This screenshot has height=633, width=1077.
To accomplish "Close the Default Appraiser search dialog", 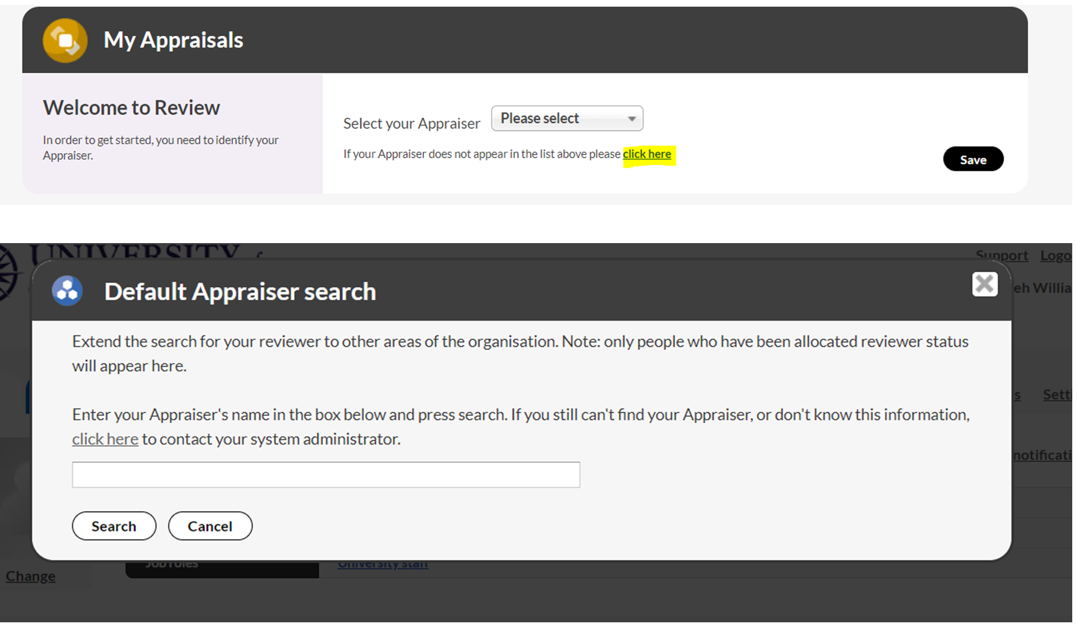I will pos(985,284).
